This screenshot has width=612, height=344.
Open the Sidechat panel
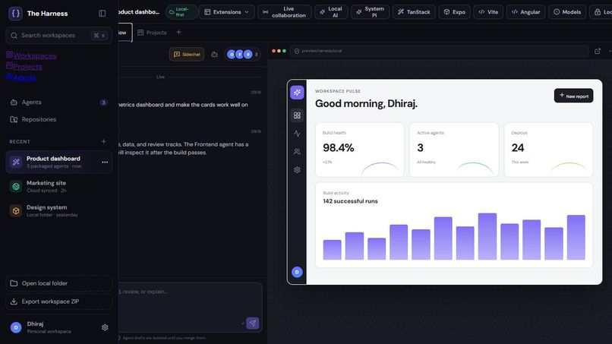tap(187, 54)
